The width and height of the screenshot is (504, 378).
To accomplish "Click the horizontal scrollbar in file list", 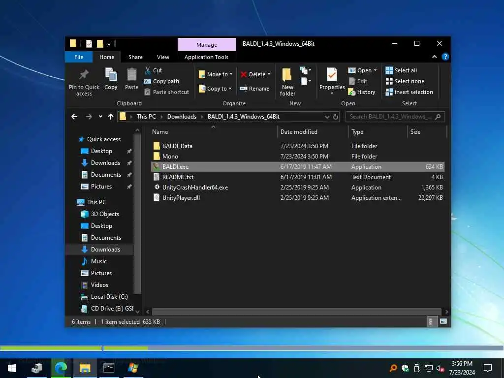I will click(x=296, y=312).
